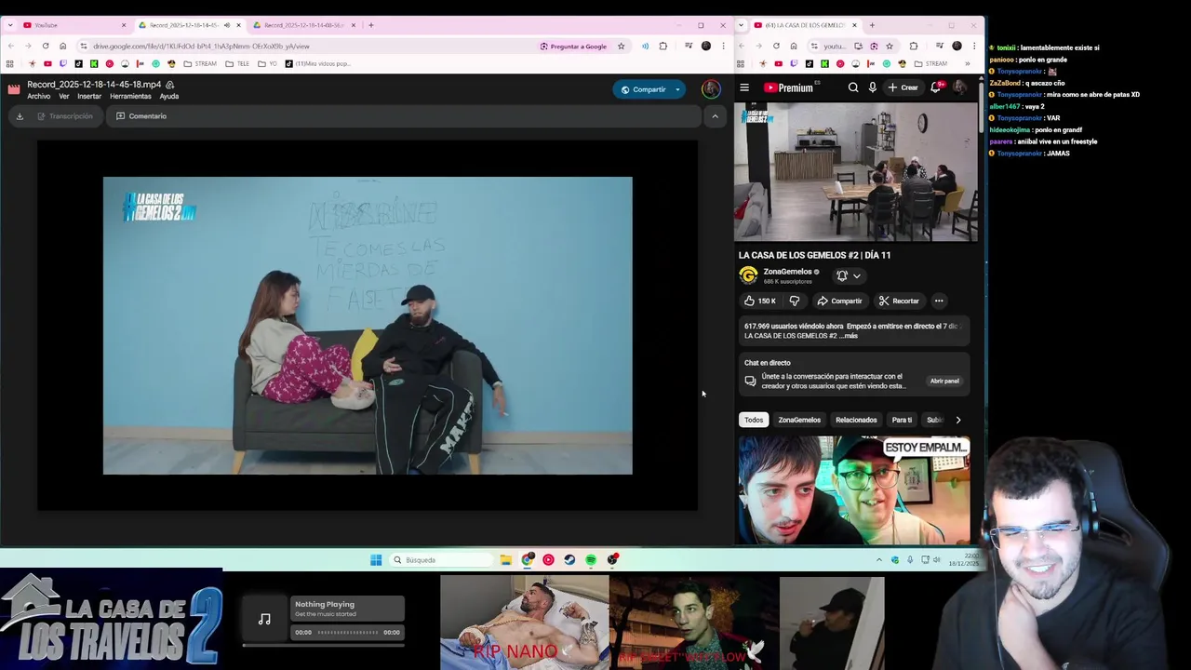Screen dimensions: 1191x670
Task: Open the Compartir dropdown arrow in Drive
Action: coord(678,89)
